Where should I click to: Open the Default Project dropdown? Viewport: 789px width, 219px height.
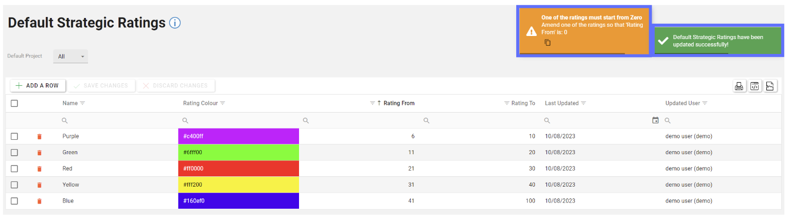click(71, 57)
